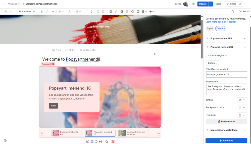Undo the last edit

click(x=6, y=12)
